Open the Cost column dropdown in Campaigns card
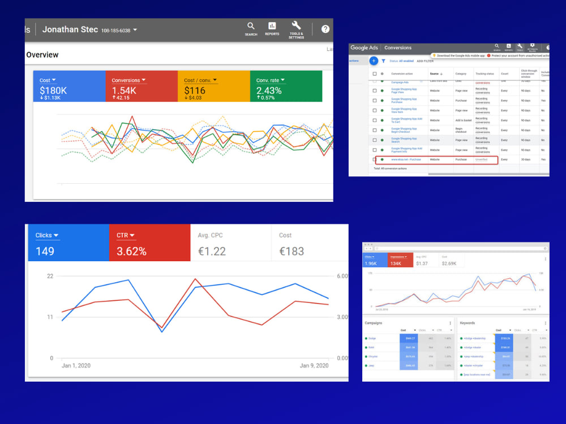 click(x=408, y=330)
